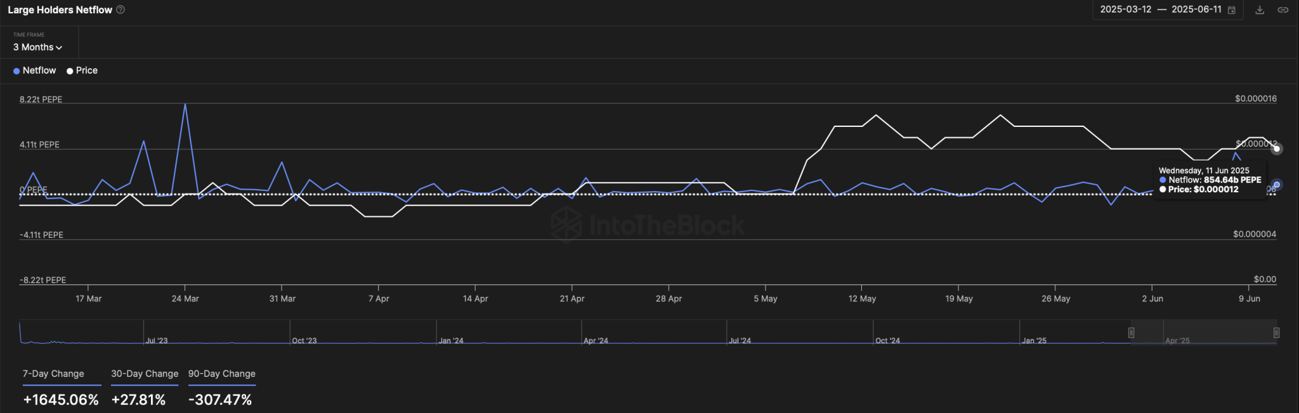The width and height of the screenshot is (1299, 413).
Task: Click the blue Netflow data point marker at the chart's right edge
Action: coord(1277,185)
